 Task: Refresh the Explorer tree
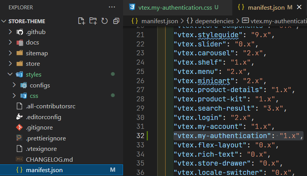click(x=104, y=21)
